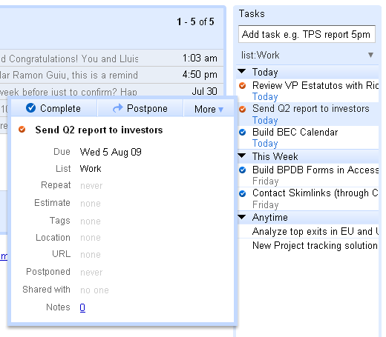Viewport: 386px width, 337px height.
Task: Click the blue checkmark Complete icon
Action: [30, 108]
